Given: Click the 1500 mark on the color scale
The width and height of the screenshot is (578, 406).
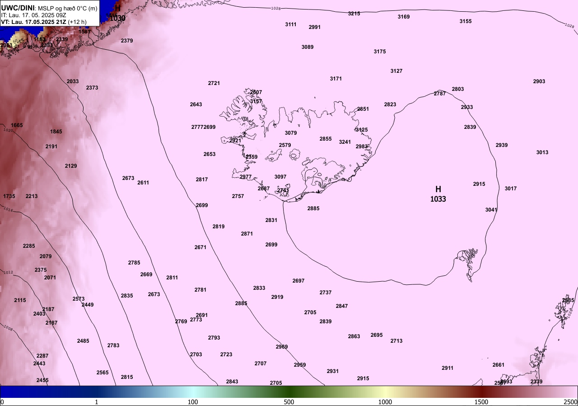Looking at the screenshot, I should click(481, 402).
